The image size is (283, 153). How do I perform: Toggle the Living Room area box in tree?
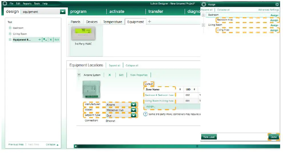pyautogui.click(x=10, y=34)
